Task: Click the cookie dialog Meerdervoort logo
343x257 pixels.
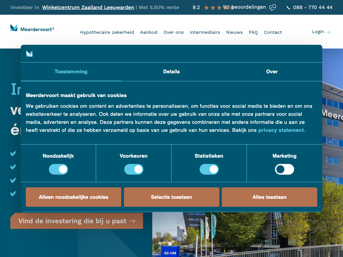Action: pos(29,54)
